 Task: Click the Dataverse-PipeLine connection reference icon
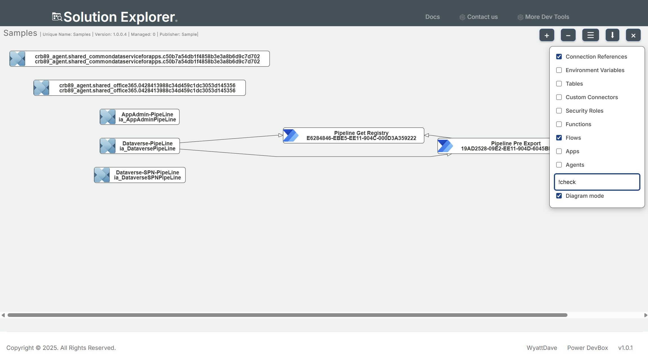pos(108,146)
